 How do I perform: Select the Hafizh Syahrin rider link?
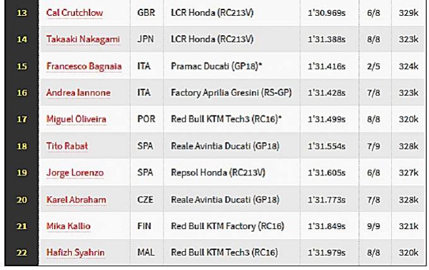[76, 253]
